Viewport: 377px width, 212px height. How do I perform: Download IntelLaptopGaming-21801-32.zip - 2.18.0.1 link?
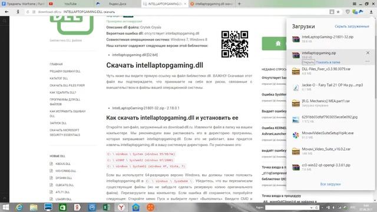[145, 108]
